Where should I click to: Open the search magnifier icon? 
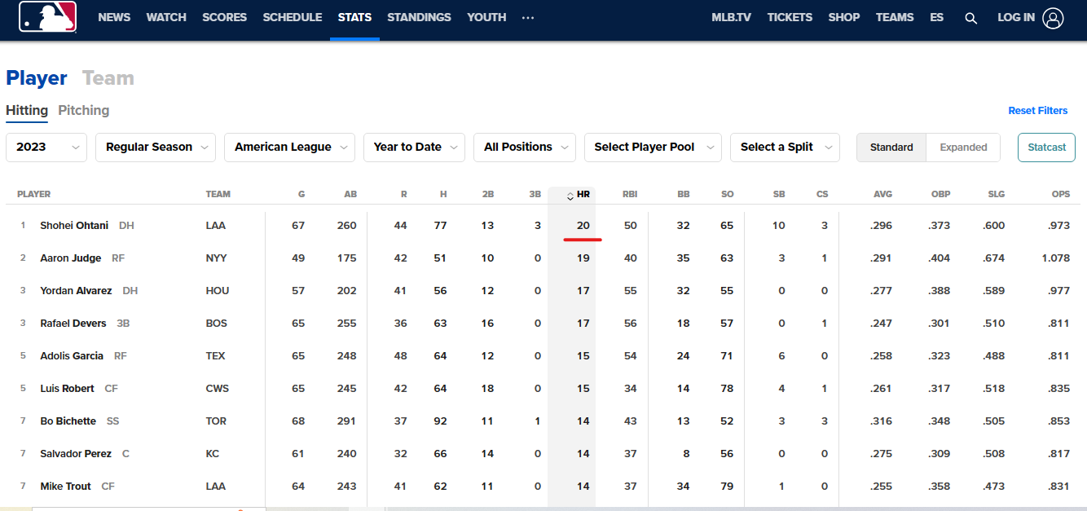[970, 18]
